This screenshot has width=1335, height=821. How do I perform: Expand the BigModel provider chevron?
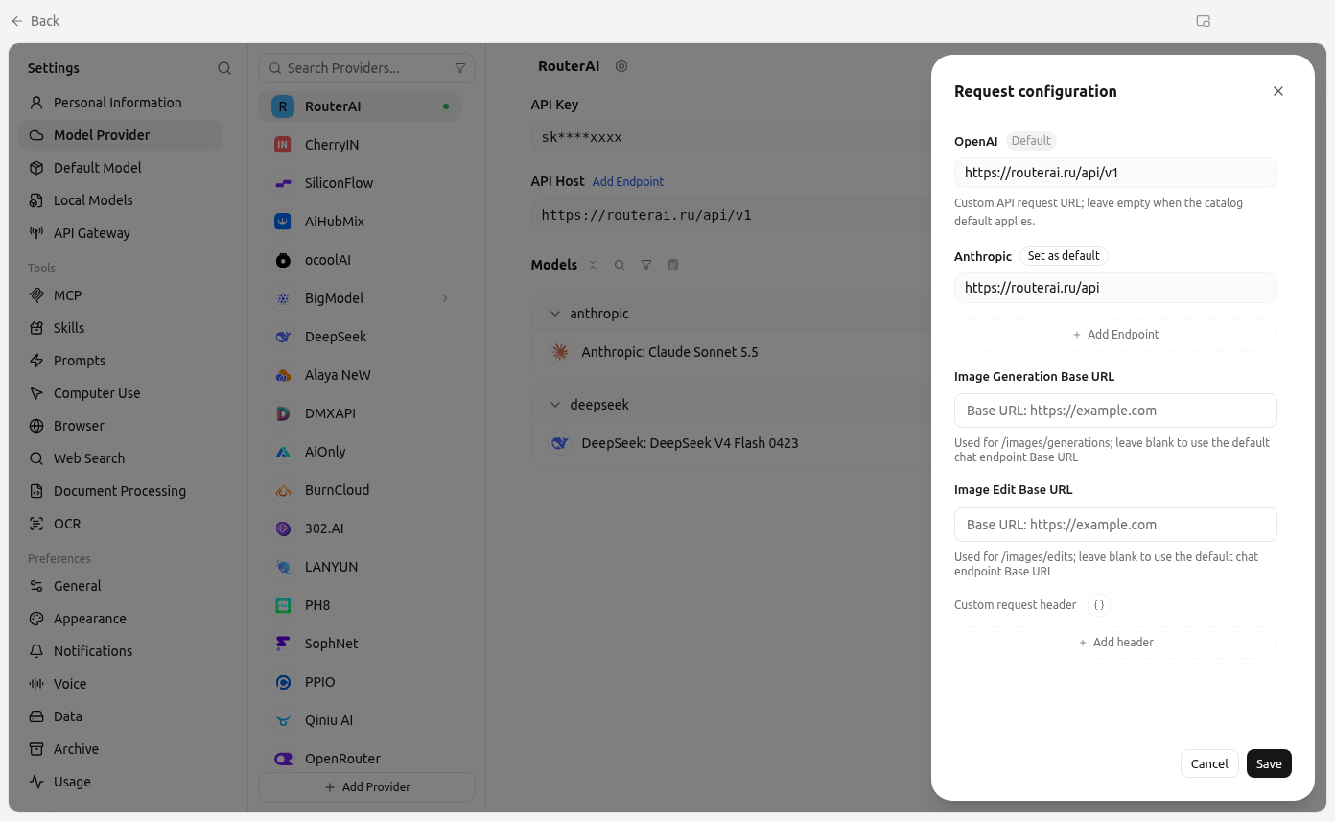click(x=445, y=298)
